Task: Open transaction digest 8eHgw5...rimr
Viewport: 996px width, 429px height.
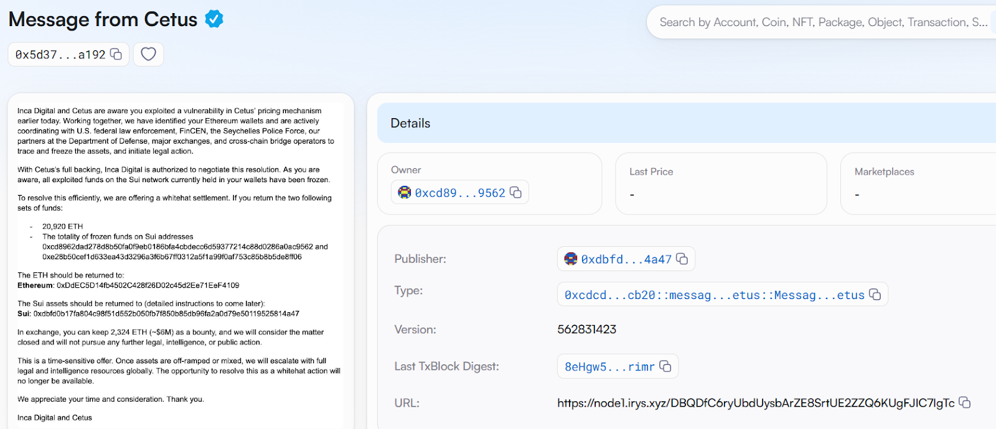Action: 609,367
